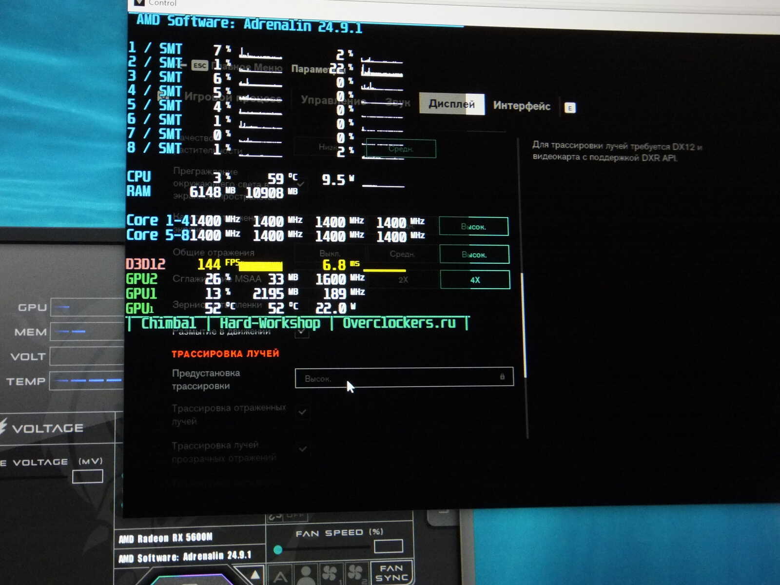Open the Звук settings tab
Viewport: 780px width, 585px height.
[x=397, y=102]
